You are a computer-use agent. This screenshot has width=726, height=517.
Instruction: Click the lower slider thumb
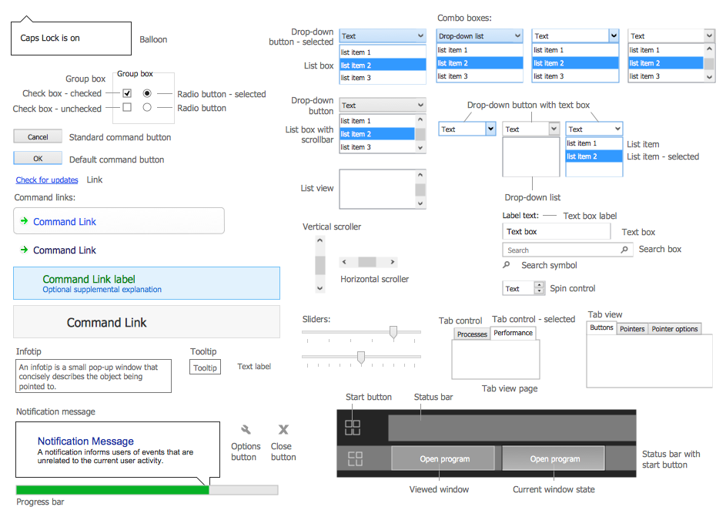(x=360, y=358)
